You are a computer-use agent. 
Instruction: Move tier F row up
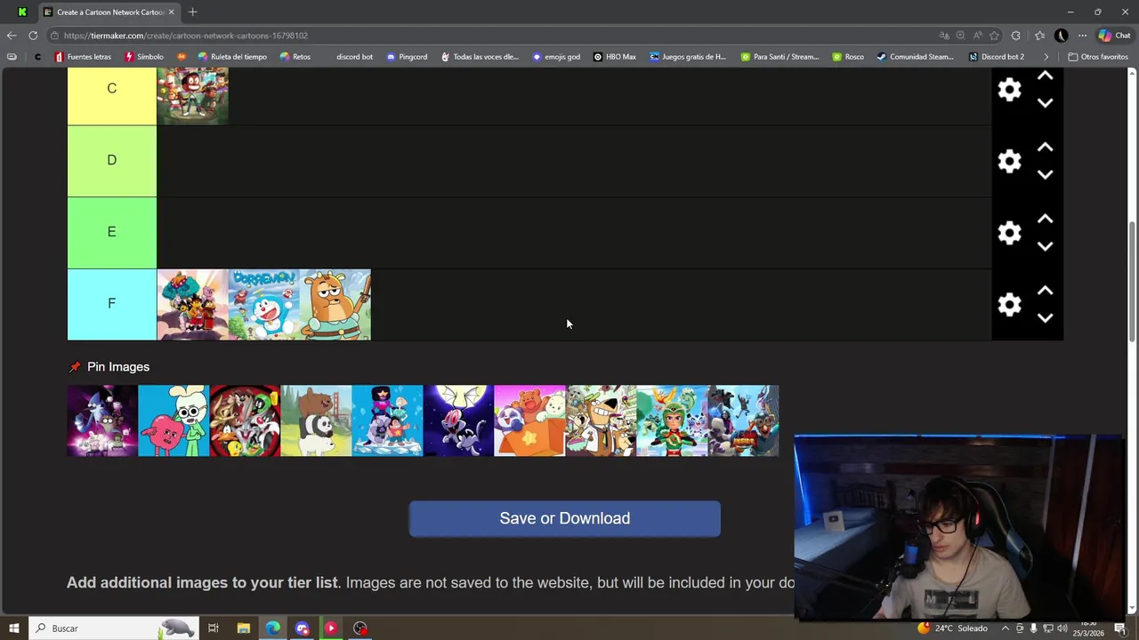1046,292
